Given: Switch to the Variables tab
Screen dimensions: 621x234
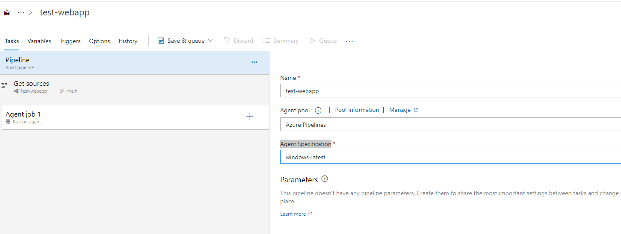Looking at the screenshot, I should tap(39, 41).
